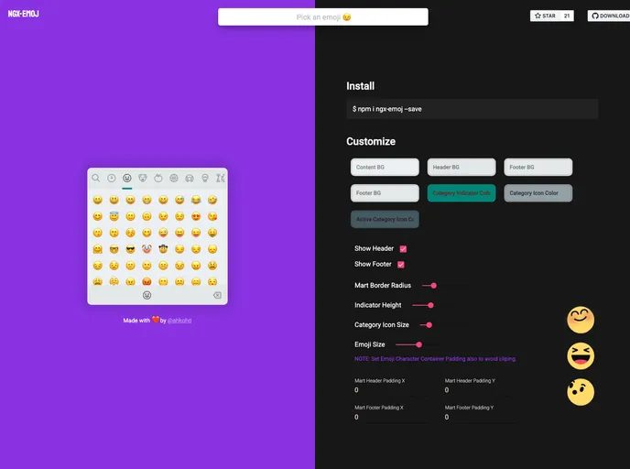Click the large laughing squint emoji

[x=581, y=356]
